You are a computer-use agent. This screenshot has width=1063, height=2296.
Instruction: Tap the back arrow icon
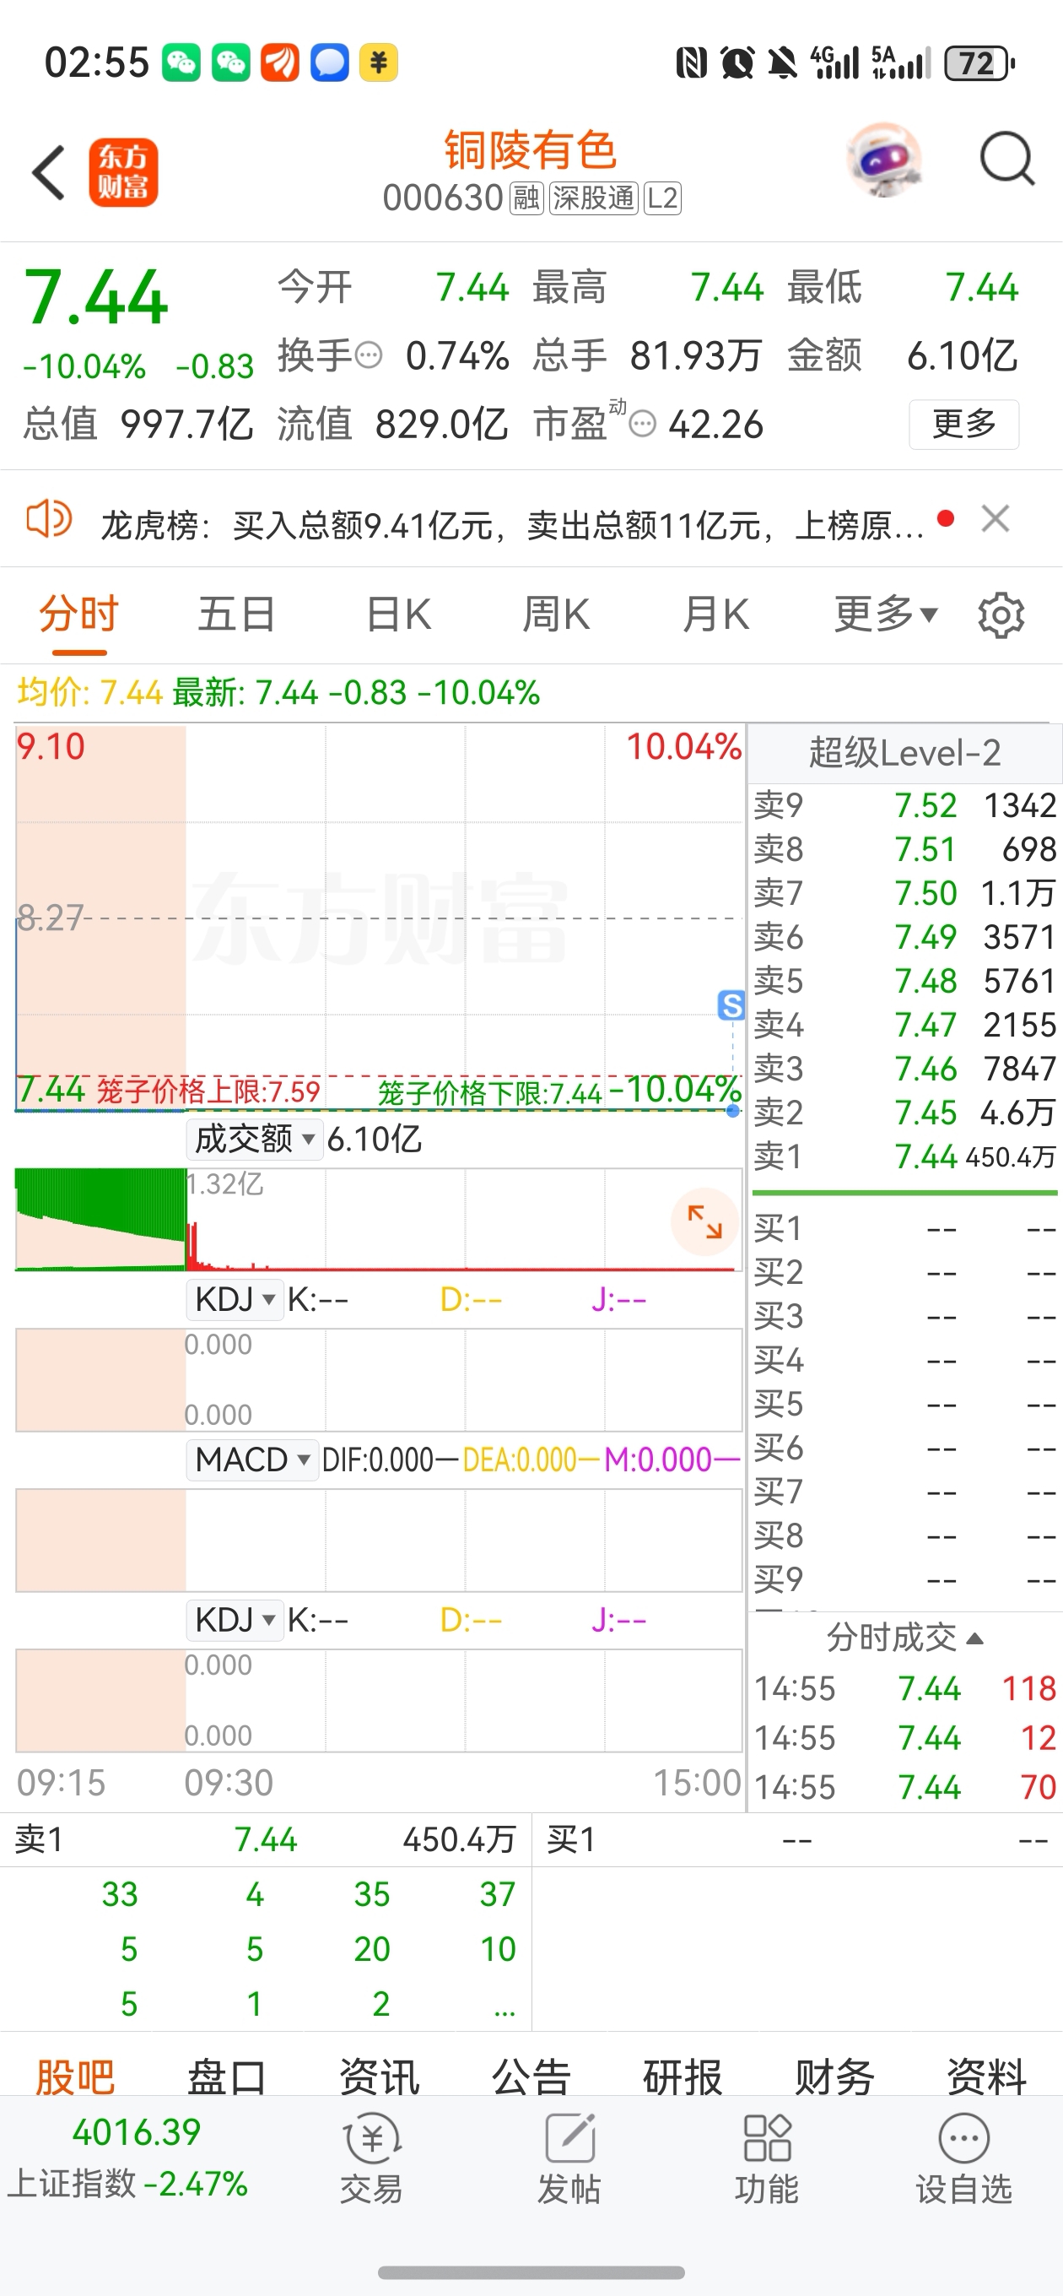(x=49, y=172)
